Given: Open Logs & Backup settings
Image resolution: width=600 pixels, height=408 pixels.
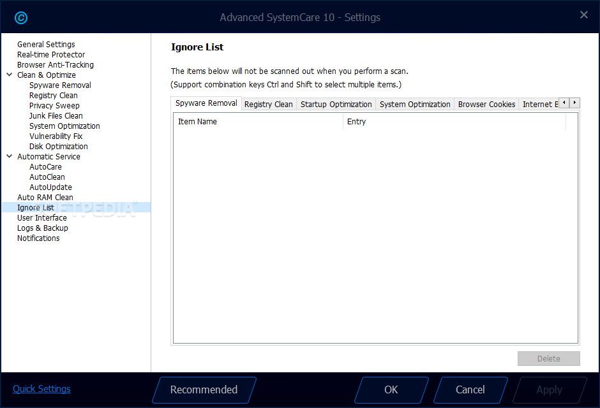Looking at the screenshot, I should pos(43,228).
